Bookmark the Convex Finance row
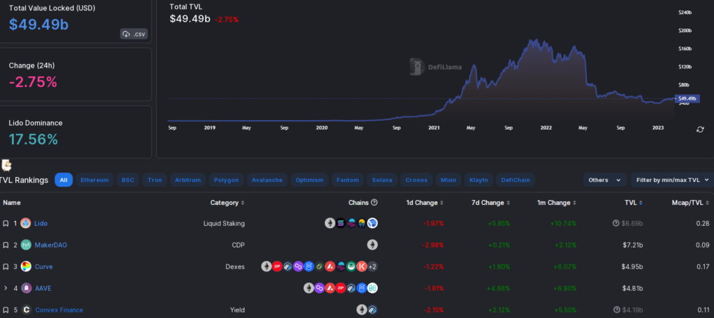 [x=6, y=310]
